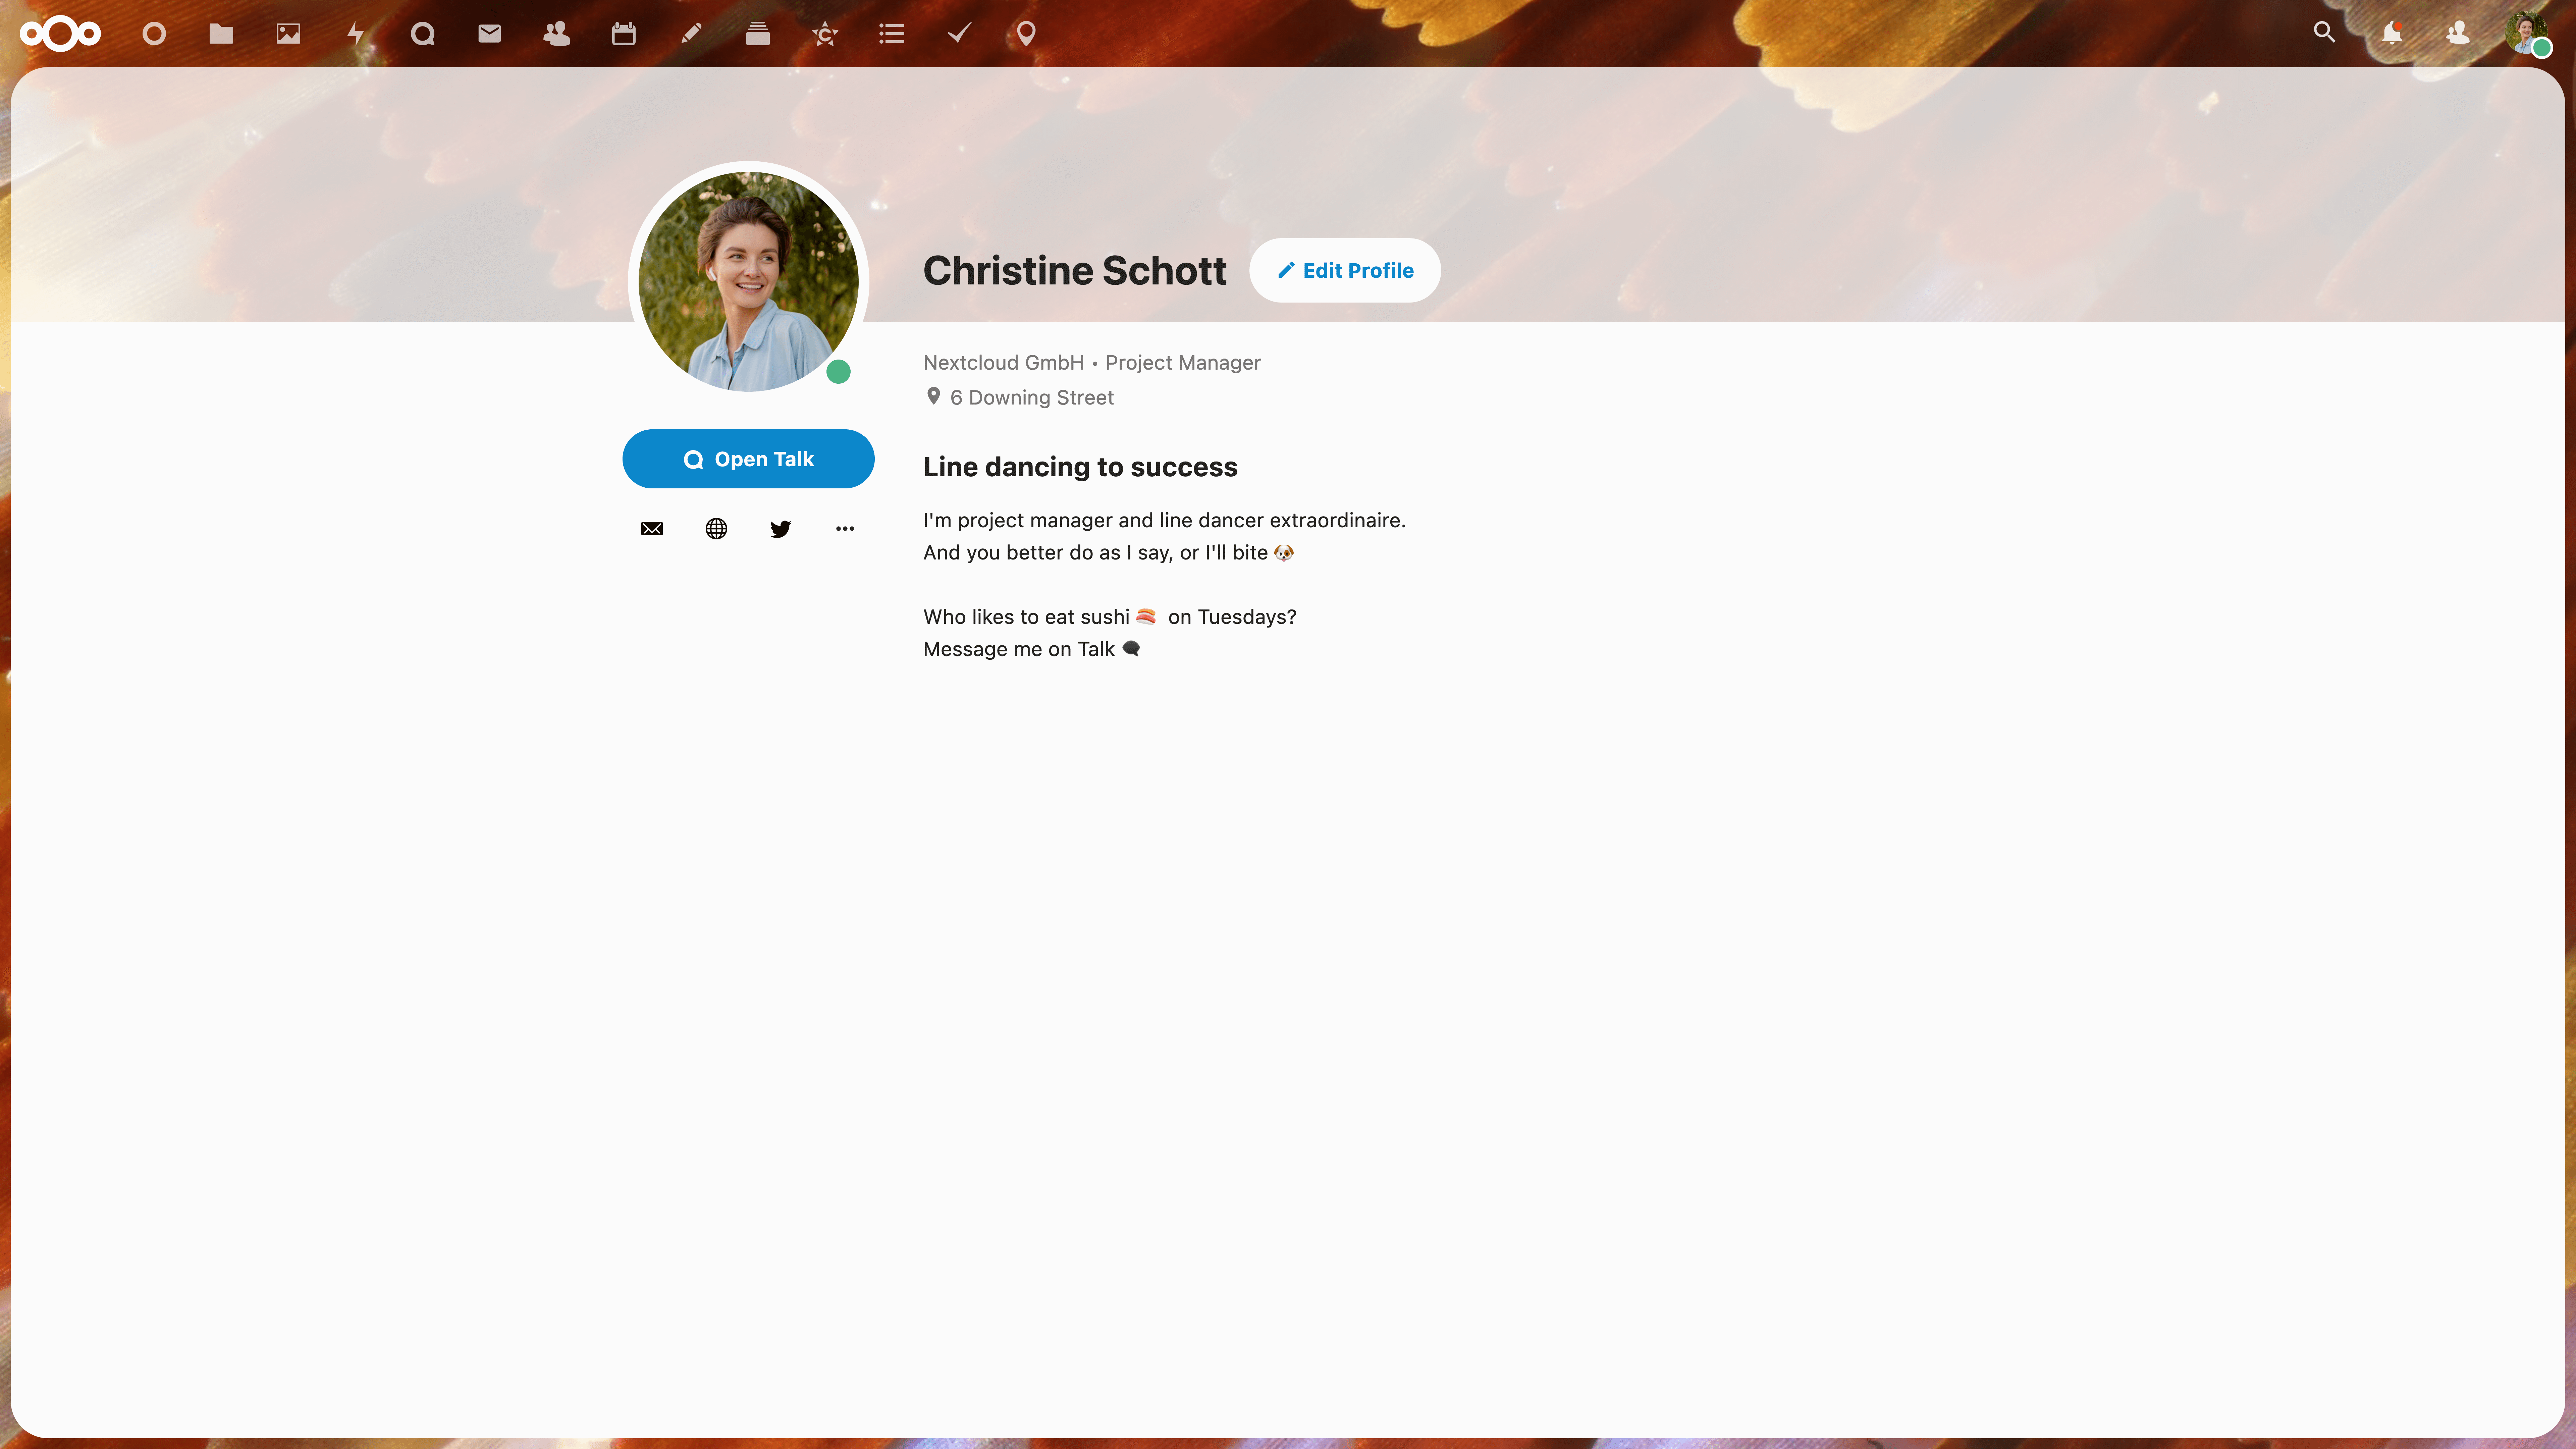The width and height of the screenshot is (2576, 1449).
Task: Open Talk from the top bar
Action: (x=422, y=34)
